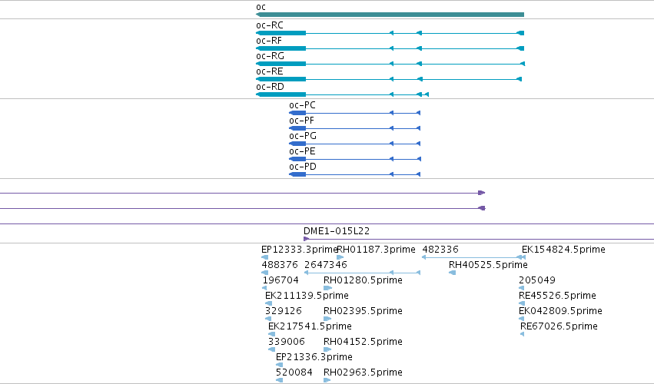The height and width of the screenshot is (384, 654).
Task: Click the thick 3' exon of oc-RC
Action: click(x=281, y=33)
